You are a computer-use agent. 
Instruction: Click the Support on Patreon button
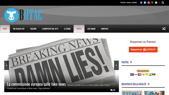click(x=143, y=50)
